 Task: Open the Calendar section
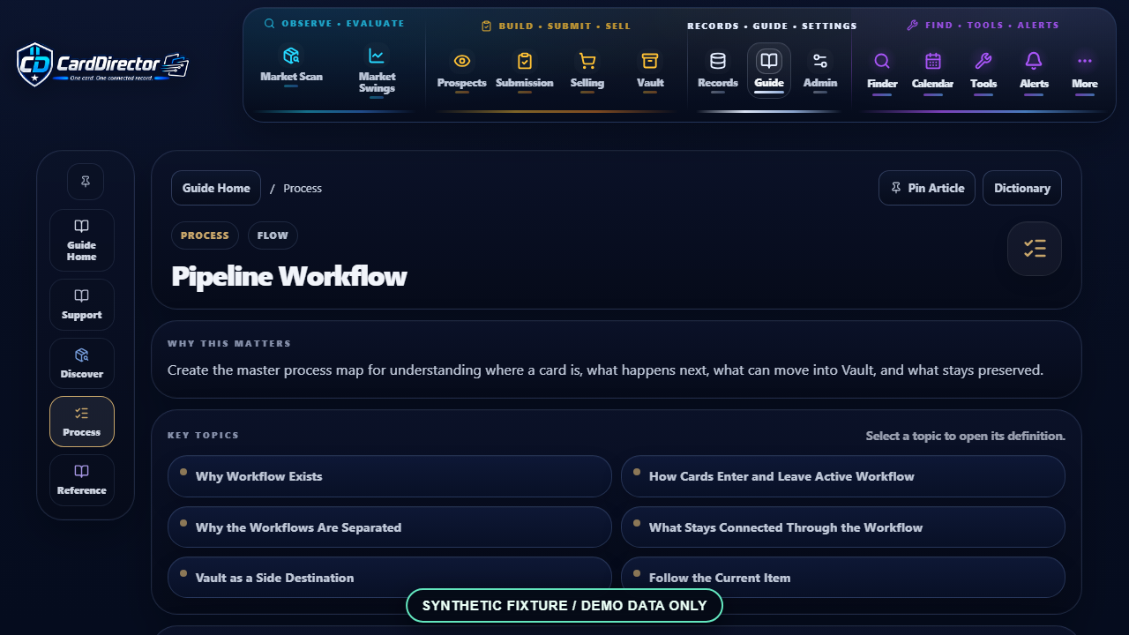pos(933,71)
